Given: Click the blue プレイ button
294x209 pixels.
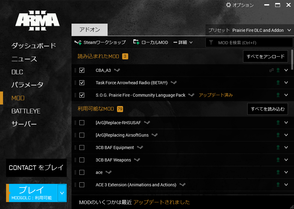Looking at the screenshot, I should [32, 193].
